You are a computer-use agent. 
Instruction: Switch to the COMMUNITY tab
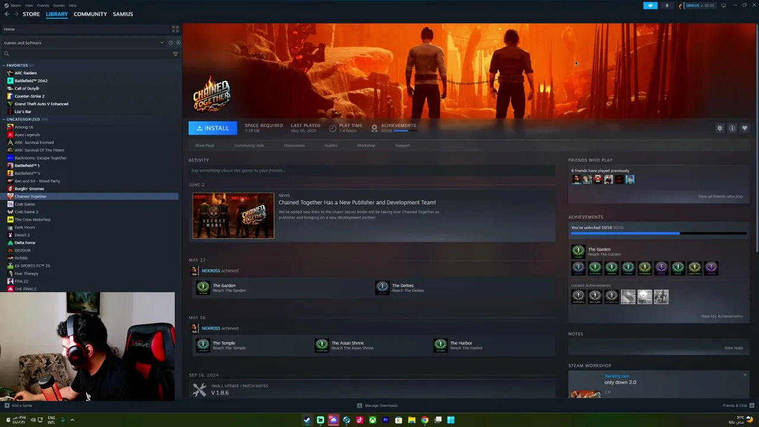pyautogui.click(x=90, y=14)
